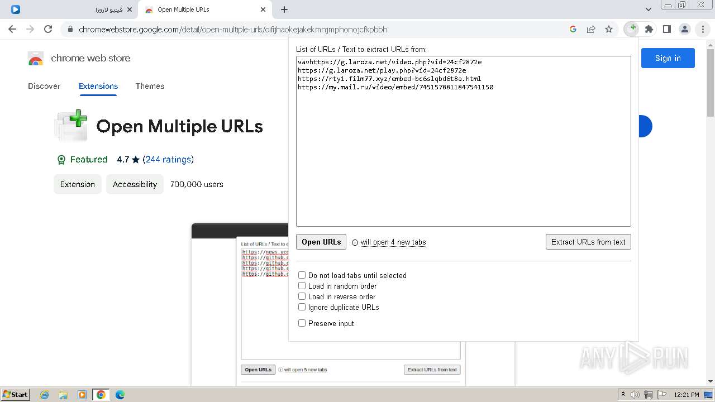The width and height of the screenshot is (715, 402).
Task: Click network icon in system tray
Action: tap(648, 395)
